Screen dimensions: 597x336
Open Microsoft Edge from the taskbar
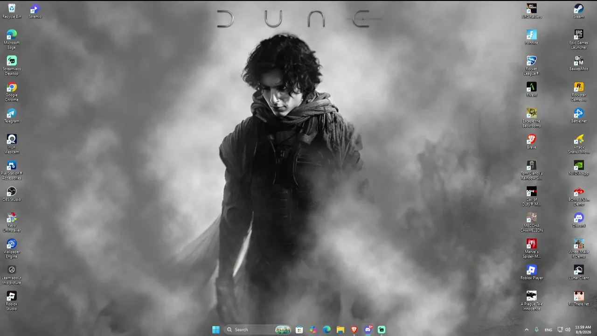(x=327, y=329)
